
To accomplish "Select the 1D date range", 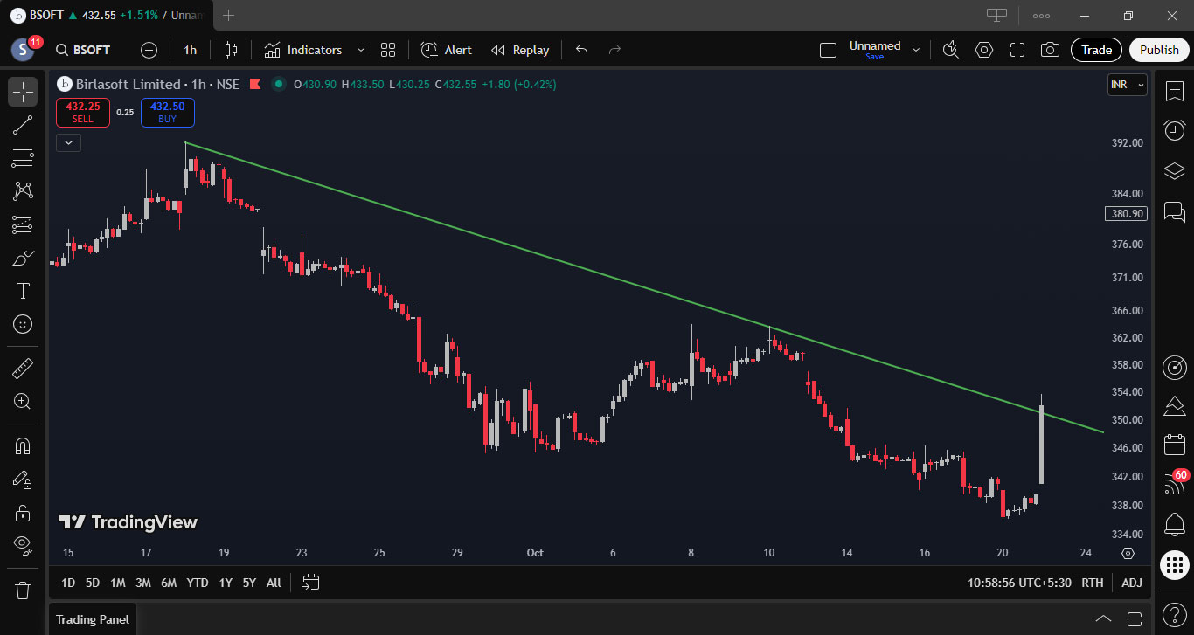I will [68, 583].
